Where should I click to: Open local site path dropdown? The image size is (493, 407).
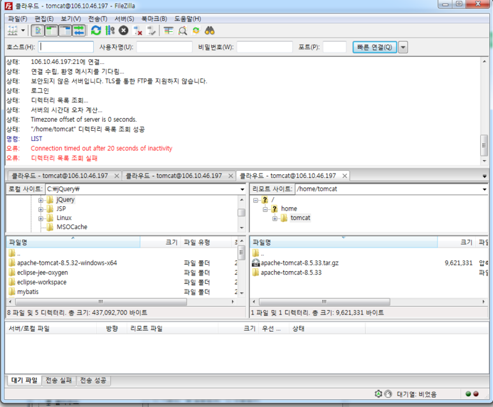[x=242, y=189]
